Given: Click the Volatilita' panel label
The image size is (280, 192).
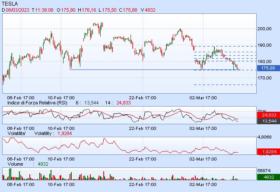Looking at the screenshot, I should (16, 133).
